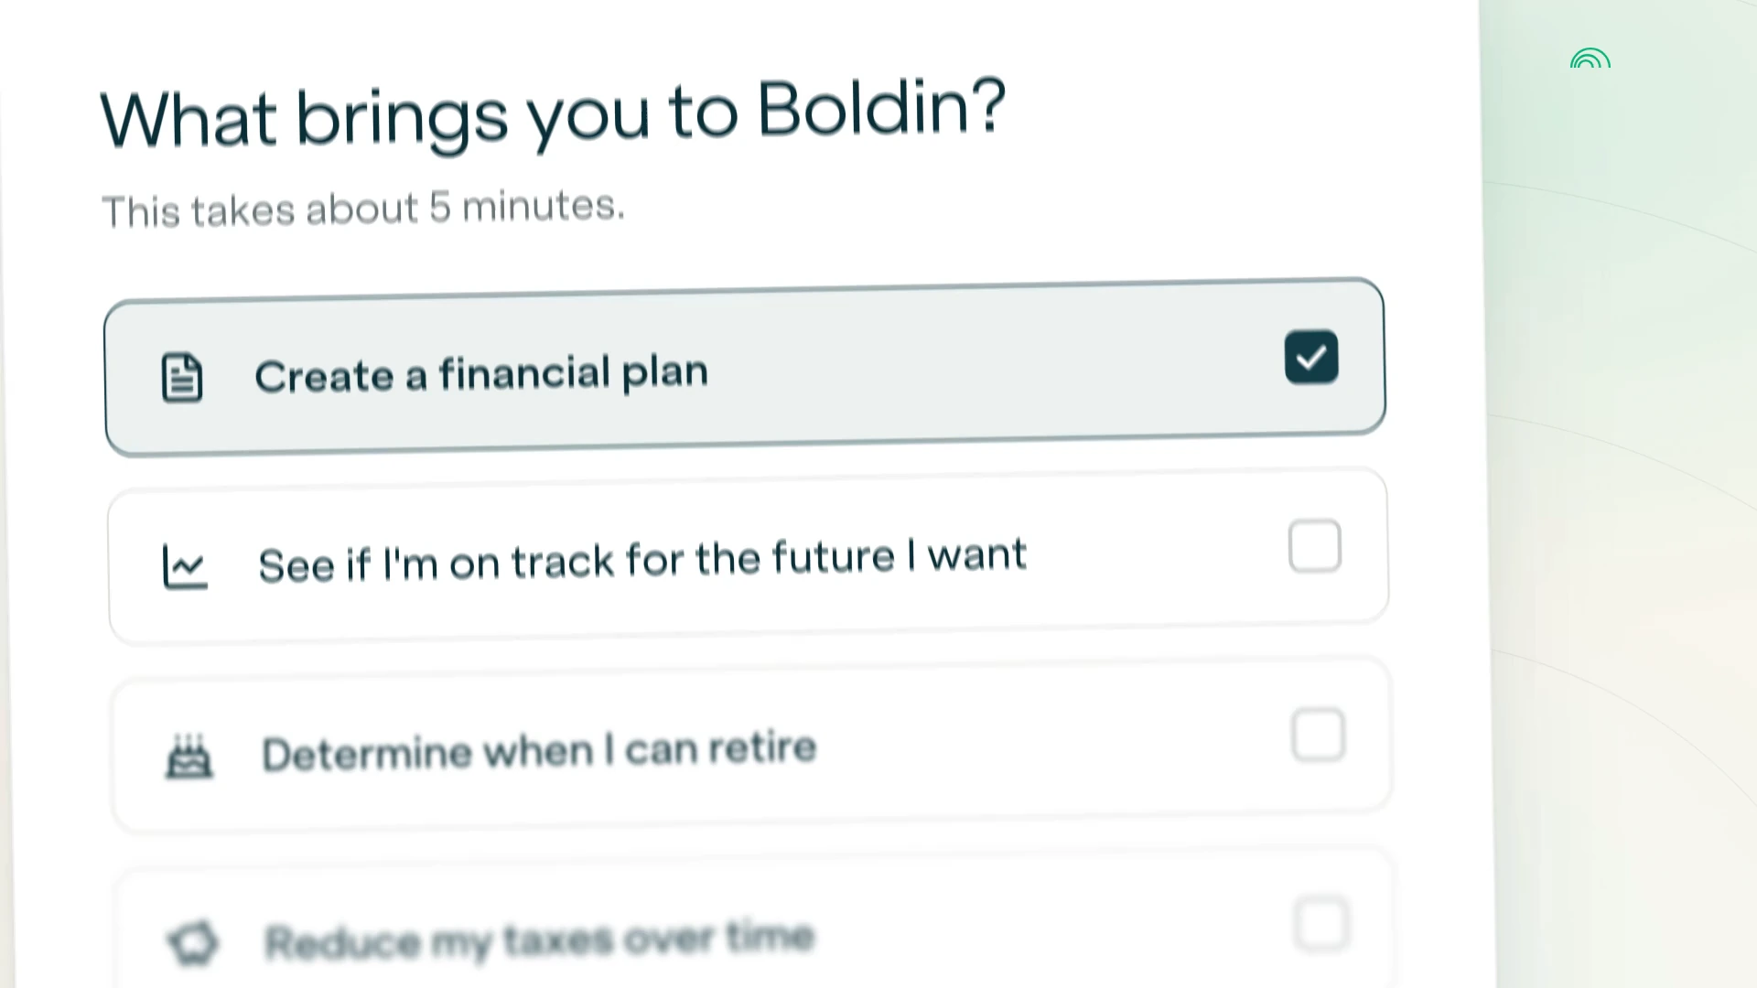Screen dimensions: 1757x988
Task: Click blank space inside the reduce taxes card
Action: point(1052,931)
